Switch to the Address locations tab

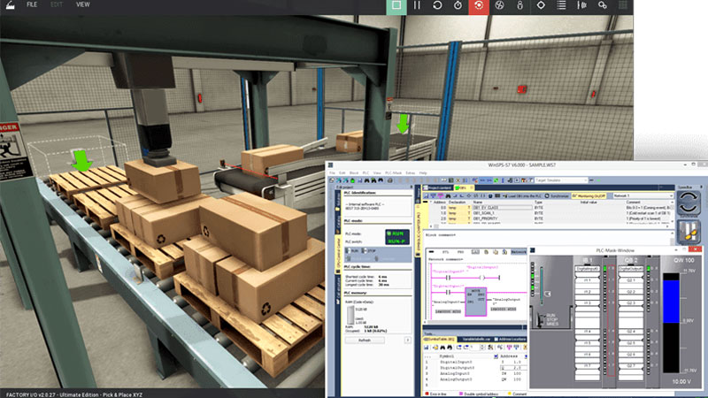pos(511,339)
